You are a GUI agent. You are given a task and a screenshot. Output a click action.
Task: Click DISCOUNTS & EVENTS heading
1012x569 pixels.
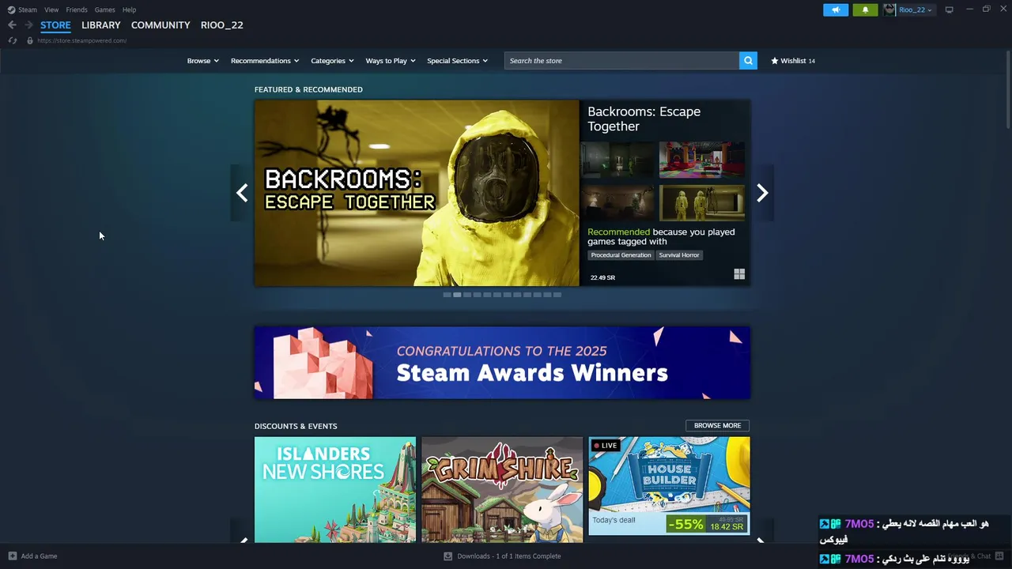[x=296, y=426]
